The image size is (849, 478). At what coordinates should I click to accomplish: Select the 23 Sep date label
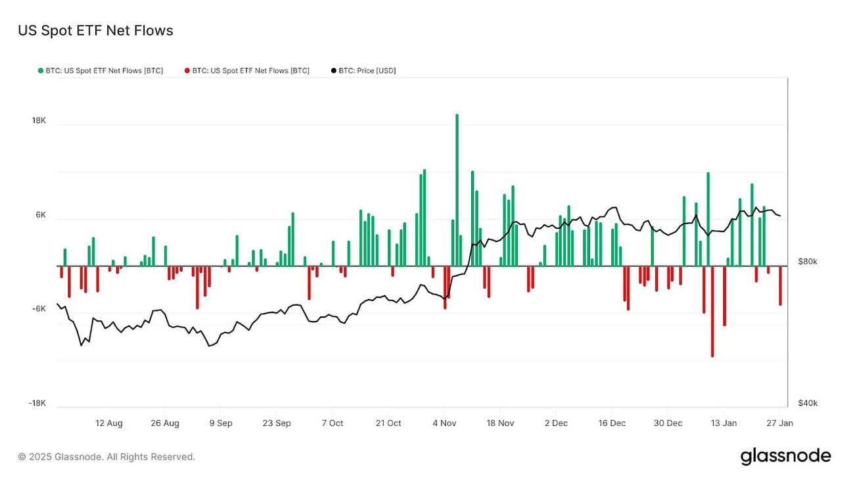(x=277, y=423)
